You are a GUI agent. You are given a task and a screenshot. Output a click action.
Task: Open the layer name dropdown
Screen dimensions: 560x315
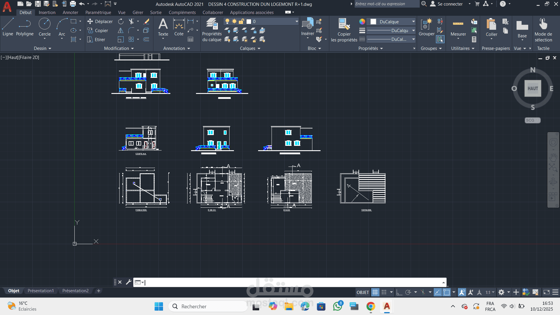point(297,22)
